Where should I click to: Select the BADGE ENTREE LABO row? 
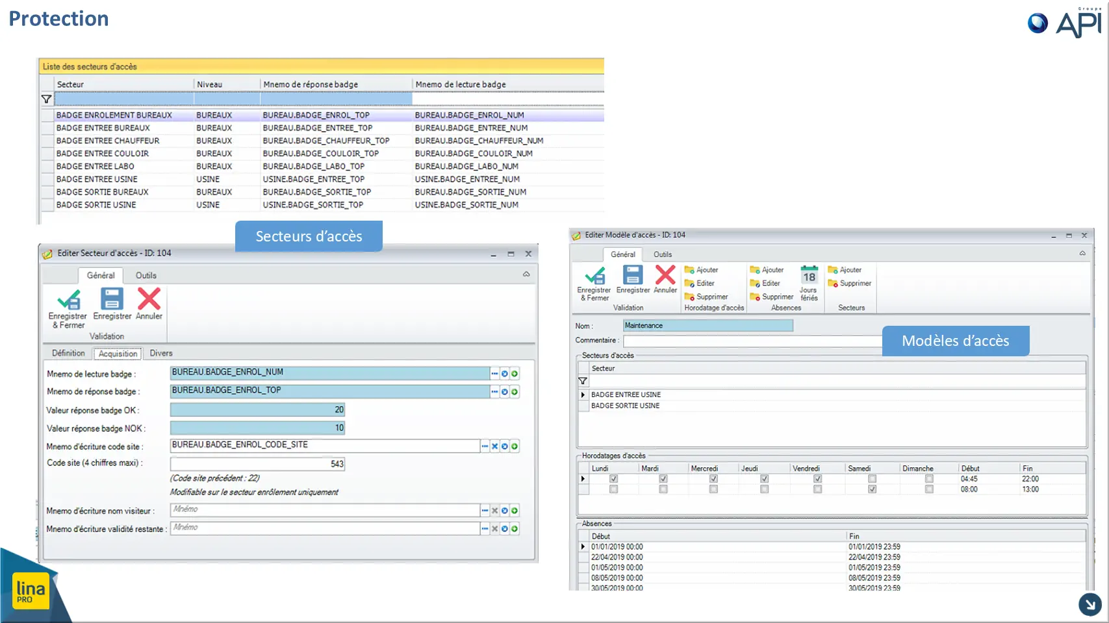(322, 166)
